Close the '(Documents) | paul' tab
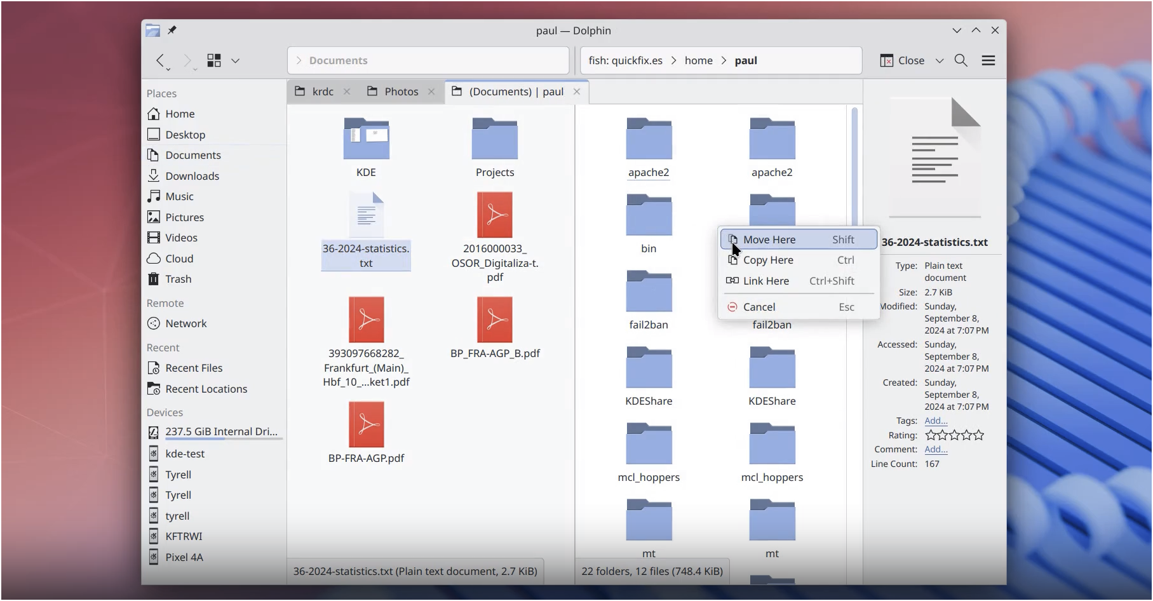The image size is (1153, 601). pyautogui.click(x=577, y=91)
